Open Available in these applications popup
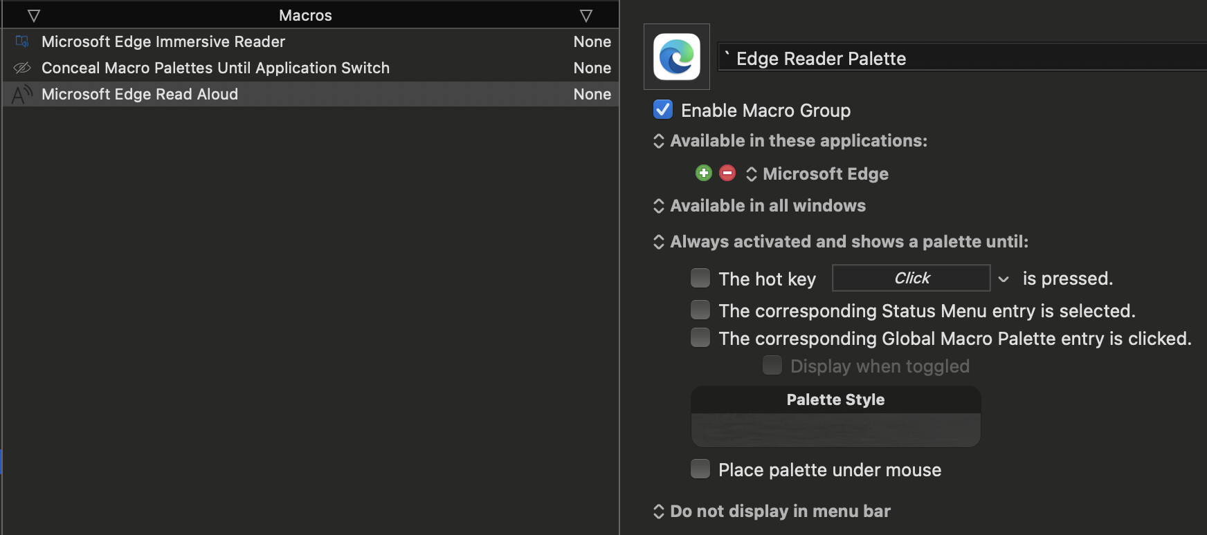This screenshot has width=1207, height=535. pyautogui.click(x=790, y=141)
